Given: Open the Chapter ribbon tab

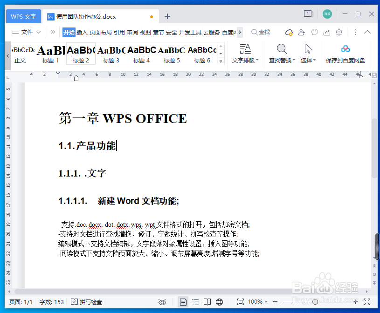Looking at the screenshot, I should click(159, 32).
